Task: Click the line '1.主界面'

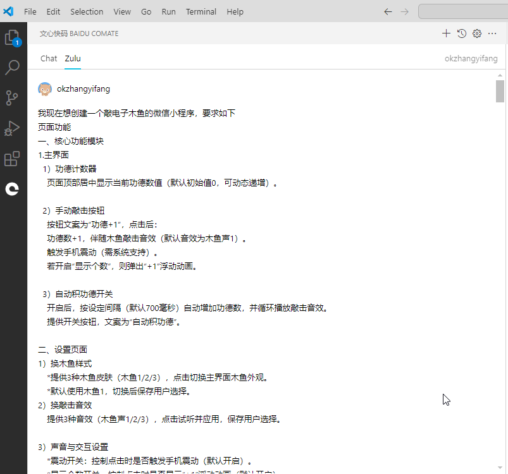Action: pyautogui.click(x=53, y=155)
